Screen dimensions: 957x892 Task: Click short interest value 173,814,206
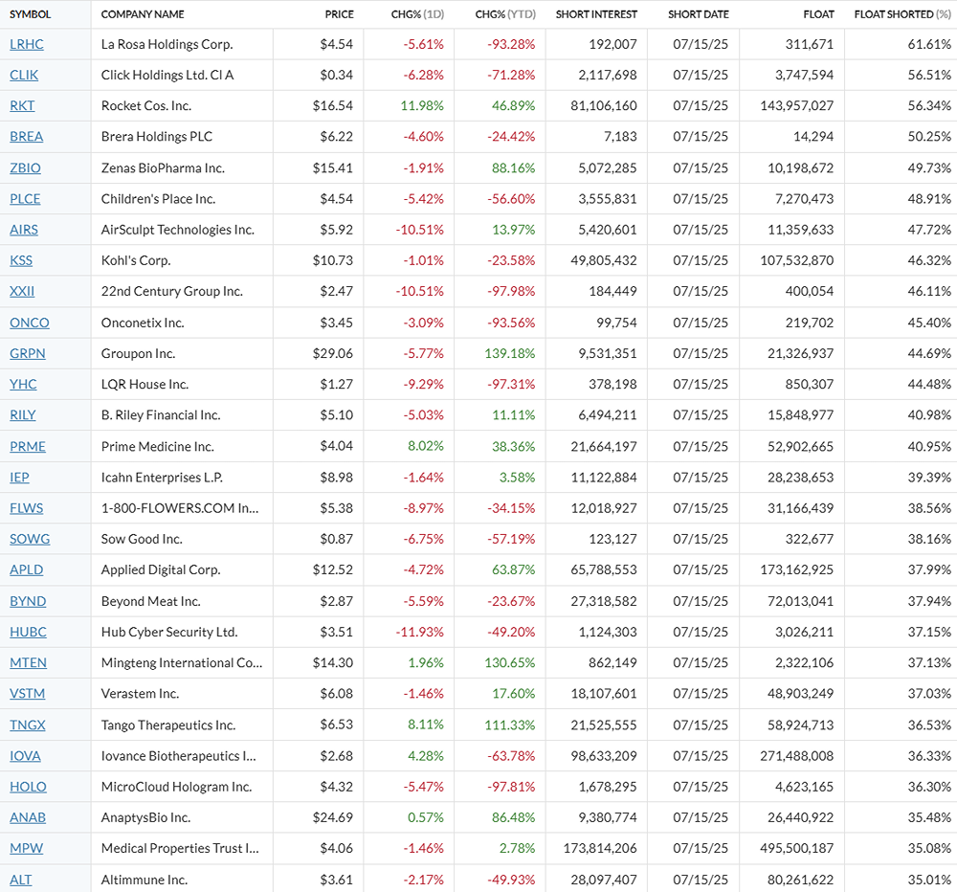tap(600, 848)
